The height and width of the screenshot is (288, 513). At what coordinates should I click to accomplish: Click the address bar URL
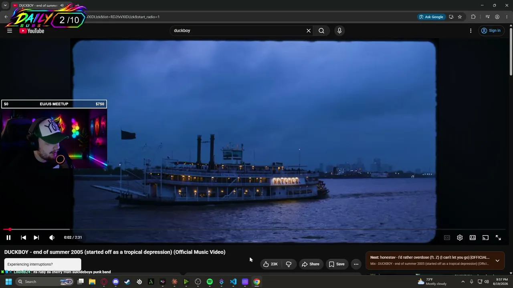(x=123, y=17)
